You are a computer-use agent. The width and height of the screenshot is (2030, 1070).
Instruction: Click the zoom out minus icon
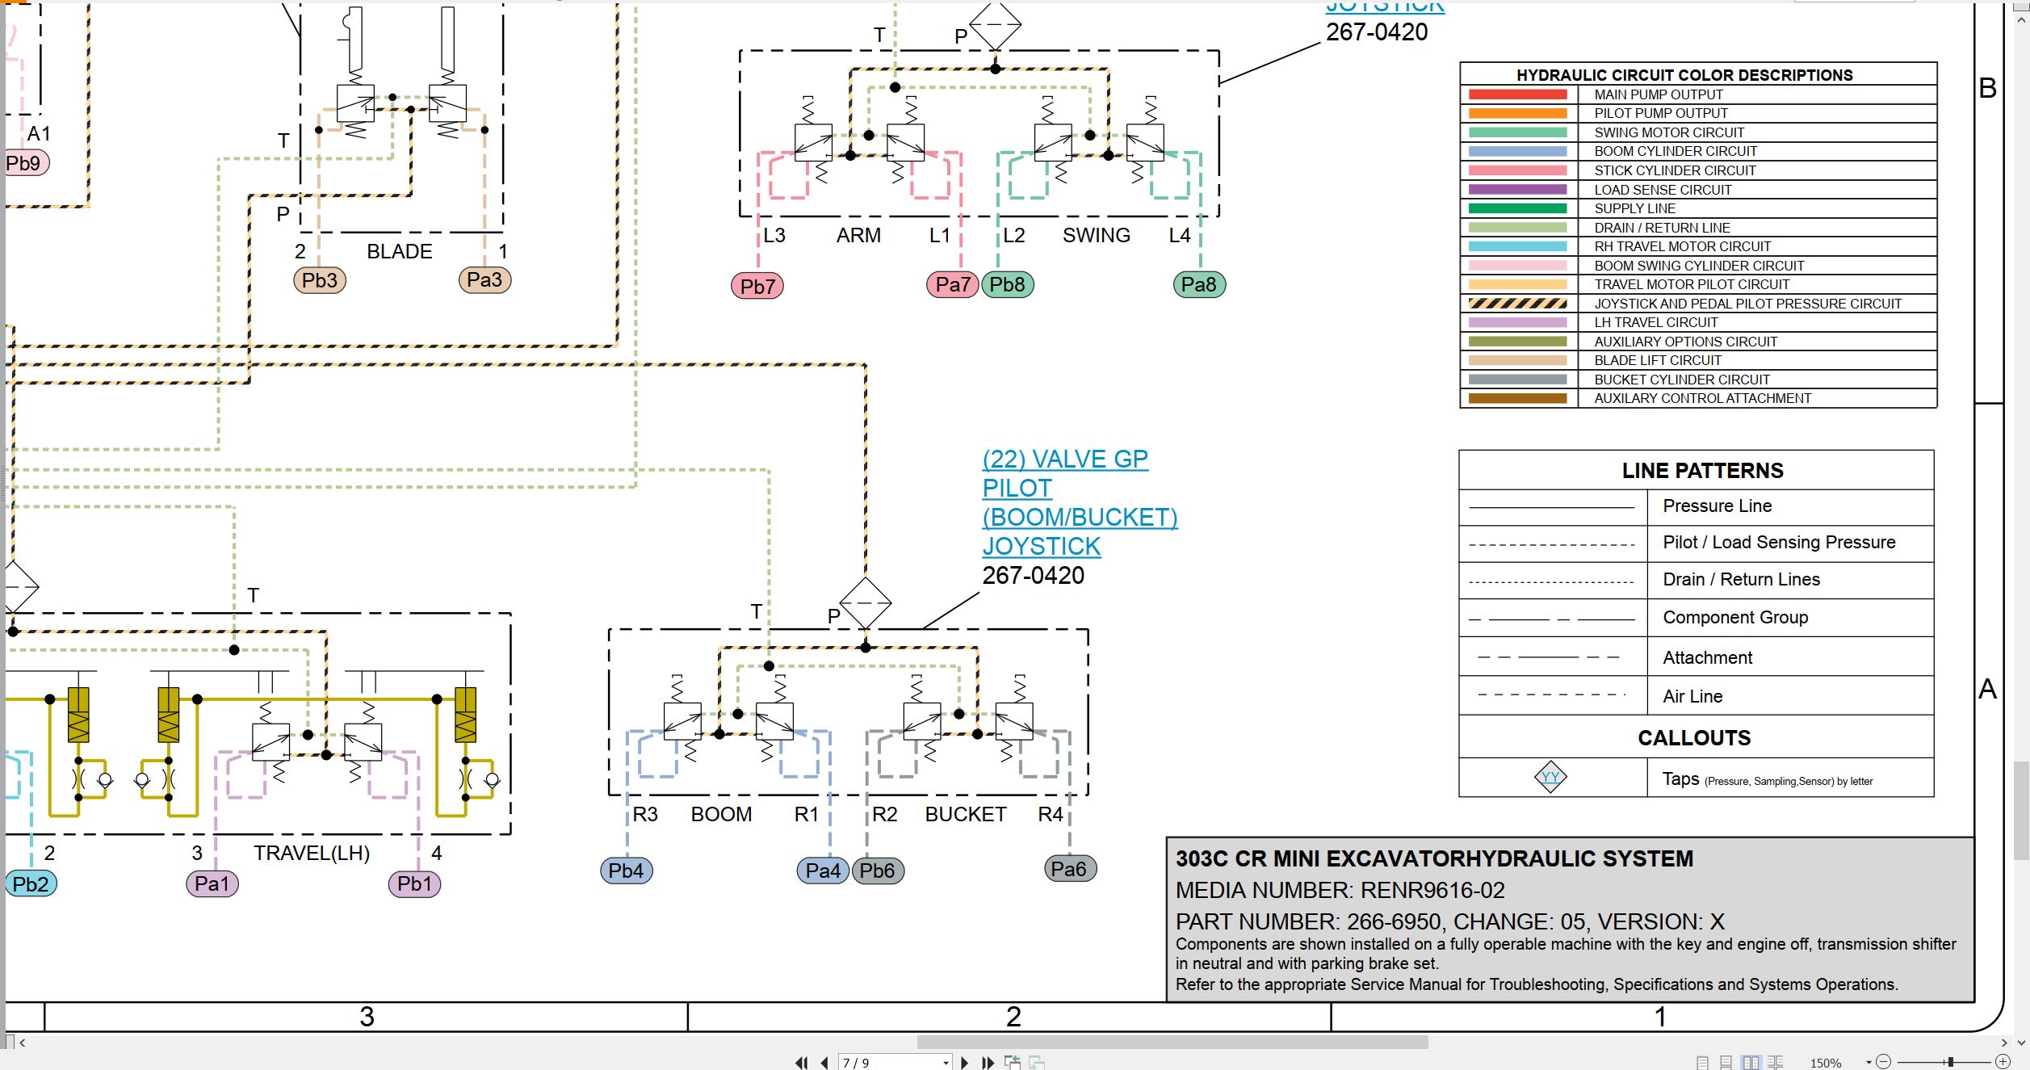click(1883, 1062)
